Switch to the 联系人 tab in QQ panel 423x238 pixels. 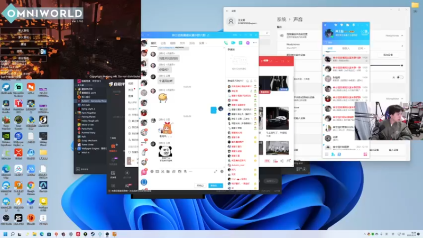346,48
